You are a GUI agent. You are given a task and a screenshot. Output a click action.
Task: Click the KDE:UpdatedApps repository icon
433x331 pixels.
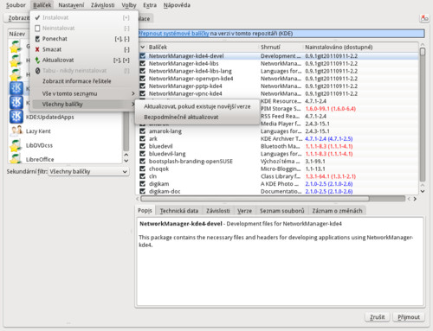(x=16, y=117)
